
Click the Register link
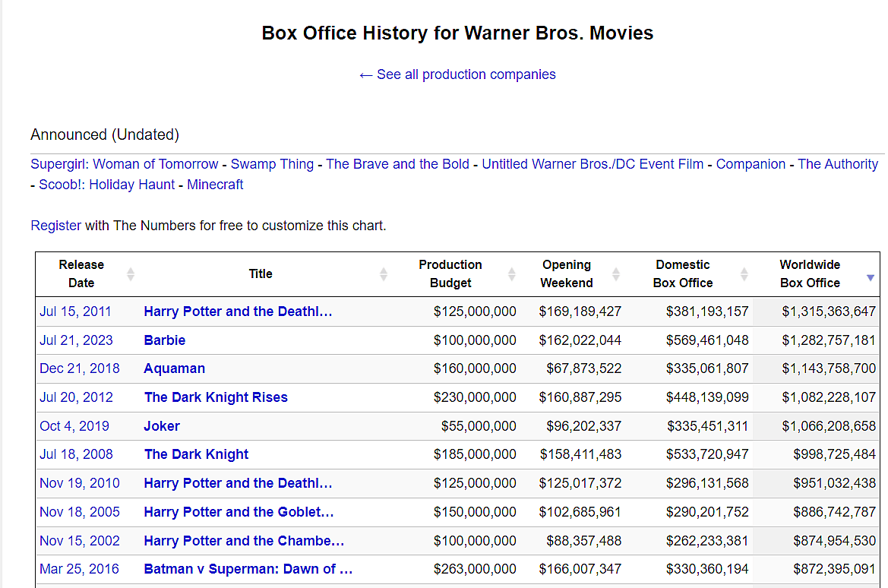55,226
